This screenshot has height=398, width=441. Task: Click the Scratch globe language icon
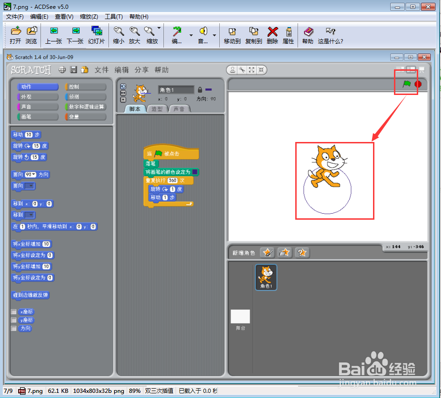point(62,70)
